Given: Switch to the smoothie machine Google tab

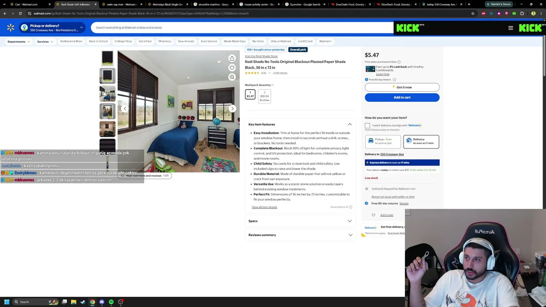Looking at the screenshot, I should coord(213,4).
